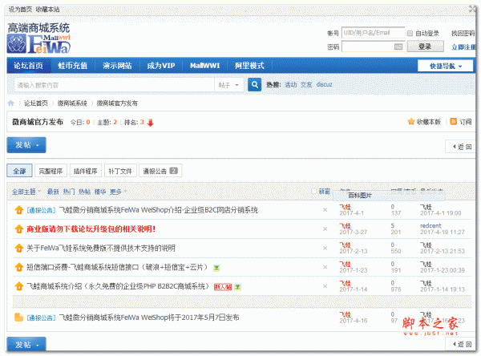This screenshot has height=356, width=481.
Task: Click the home icon in breadcrumb
Action: [x=10, y=103]
